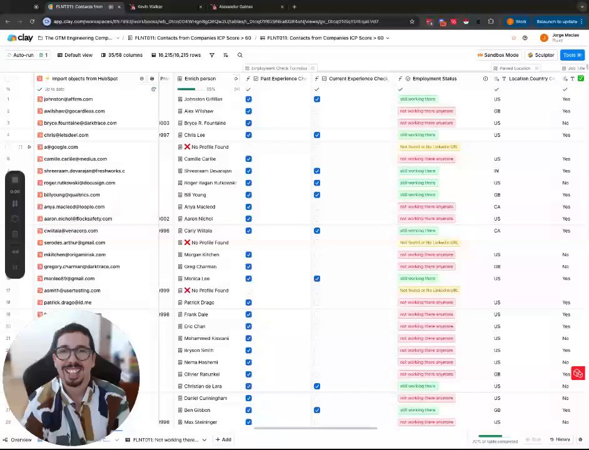Expand the Parsed Location column group
The width and height of the screenshot is (589, 450).
[536, 68]
